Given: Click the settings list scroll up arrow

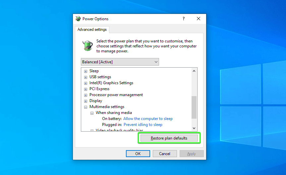Looking at the screenshot, I should click(194, 71).
